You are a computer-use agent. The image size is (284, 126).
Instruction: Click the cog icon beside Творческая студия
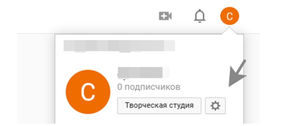[215, 106]
